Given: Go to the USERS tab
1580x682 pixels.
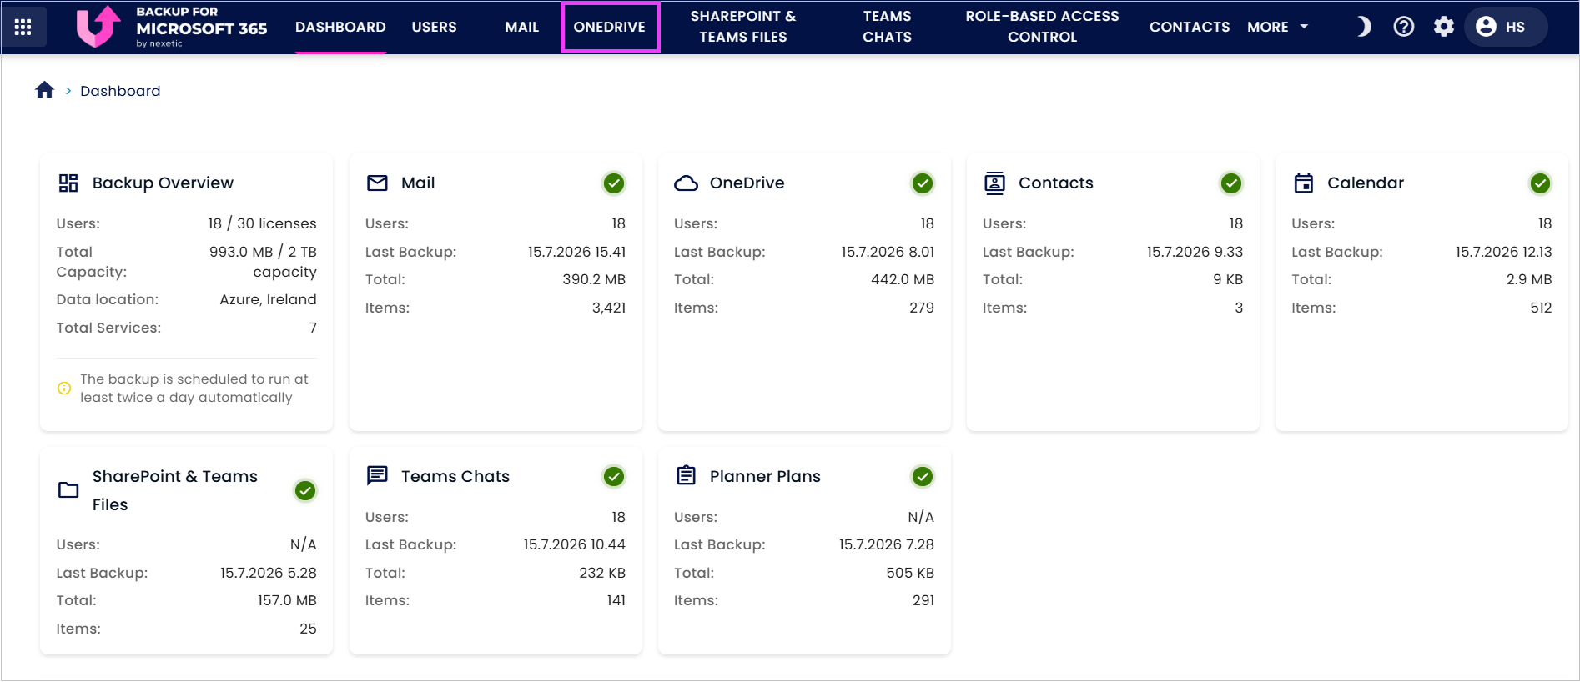Looking at the screenshot, I should 435,27.
